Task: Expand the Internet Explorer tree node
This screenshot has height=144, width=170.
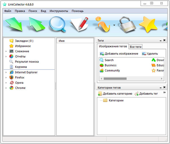Action: pyautogui.click(x=6, y=72)
